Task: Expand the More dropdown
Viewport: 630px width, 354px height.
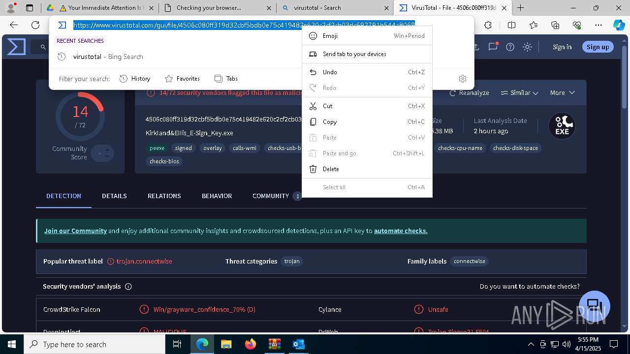Action: pyautogui.click(x=563, y=92)
